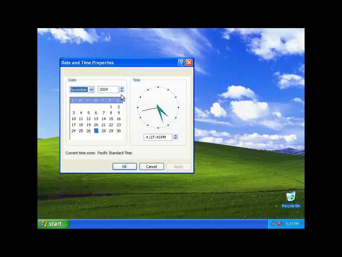The width and height of the screenshot is (342, 257).
Task: Choose day 6 in the calendar
Action: pyautogui.click(x=96, y=113)
